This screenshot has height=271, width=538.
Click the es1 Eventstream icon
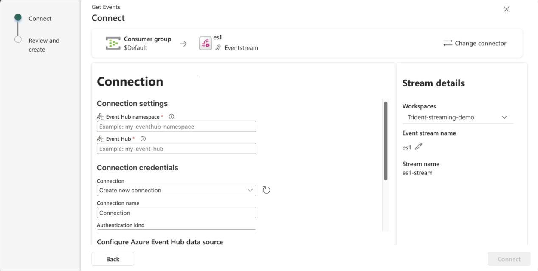tap(206, 43)
